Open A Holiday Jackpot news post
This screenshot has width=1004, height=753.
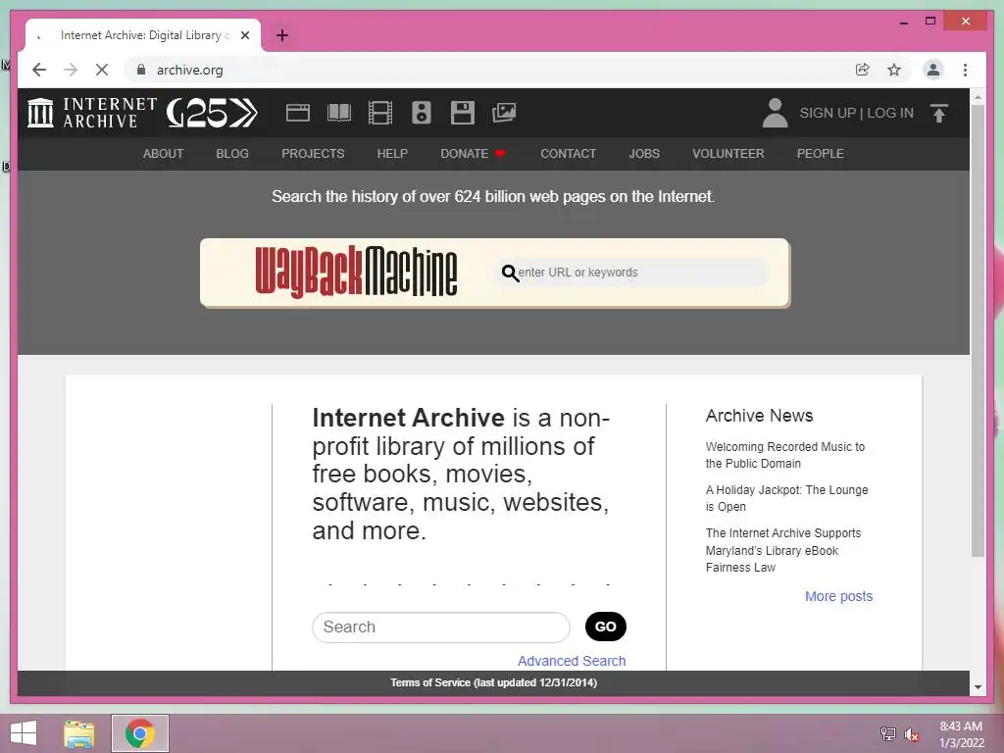click(787, 498)
